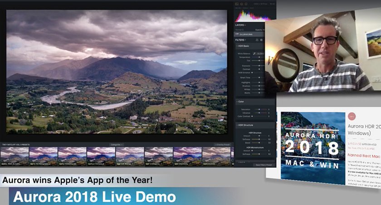381x205 pixels.
Task: Click the filter mask icon beside FILTERS header
Action: point(257,40)
